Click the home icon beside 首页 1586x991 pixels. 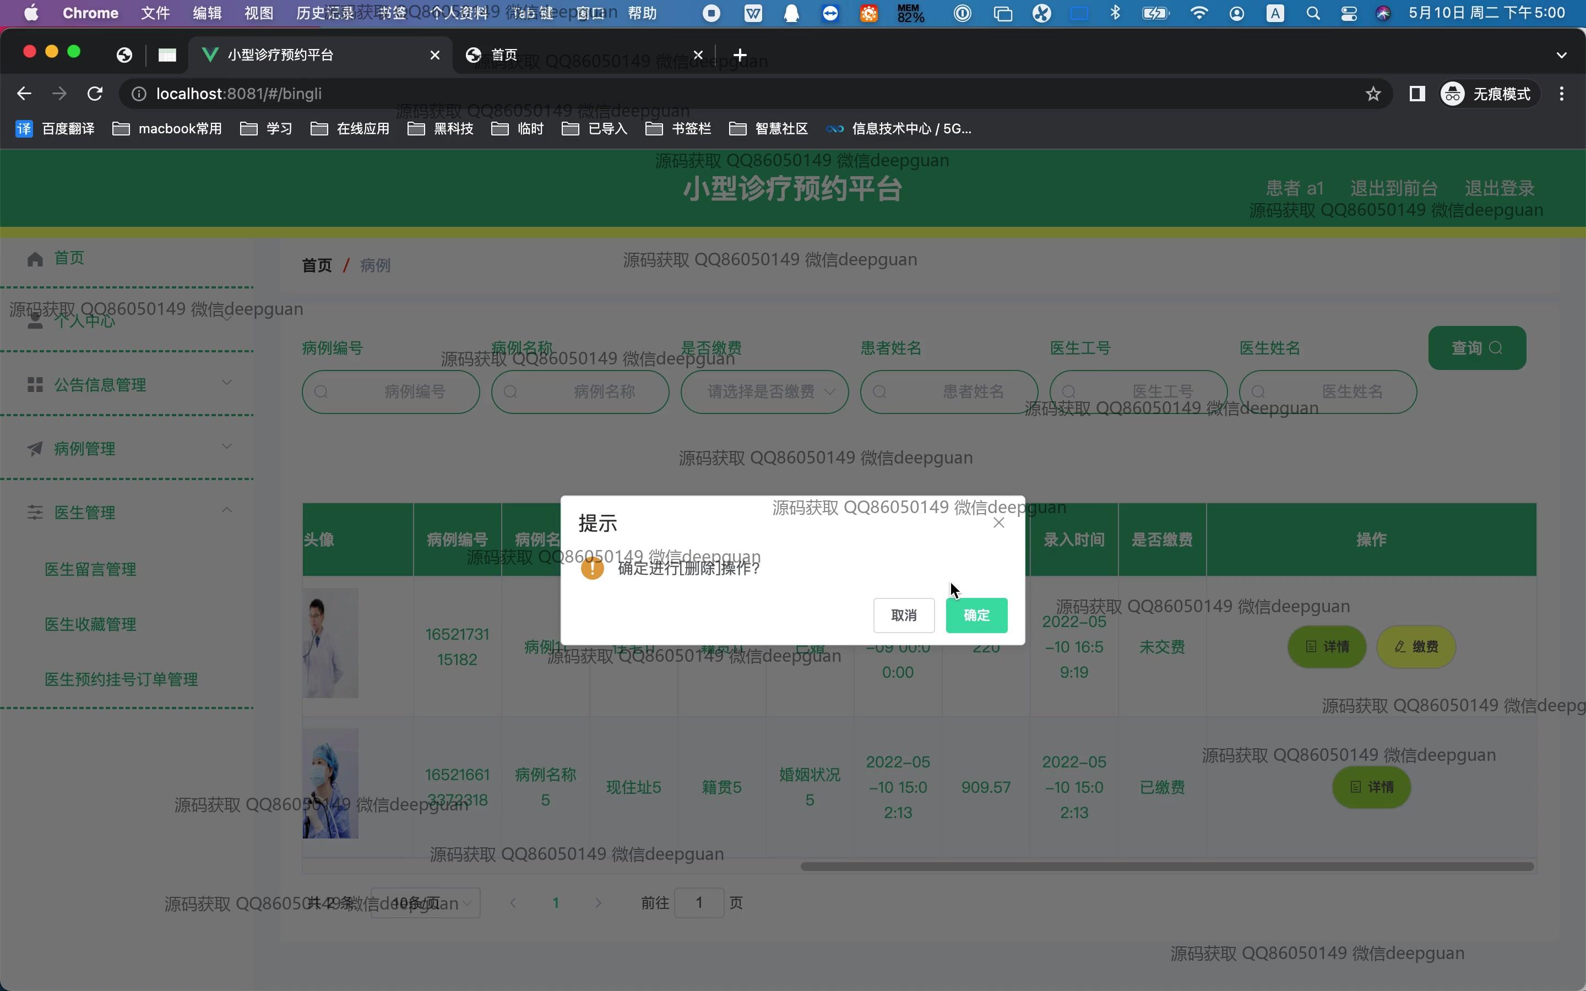point(35,259)
